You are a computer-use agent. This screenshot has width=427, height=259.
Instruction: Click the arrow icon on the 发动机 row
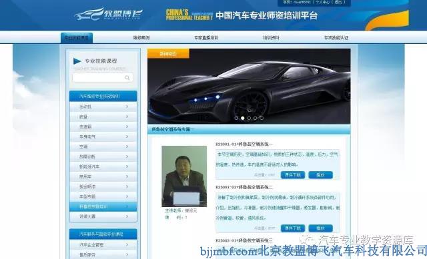[127, 107]
